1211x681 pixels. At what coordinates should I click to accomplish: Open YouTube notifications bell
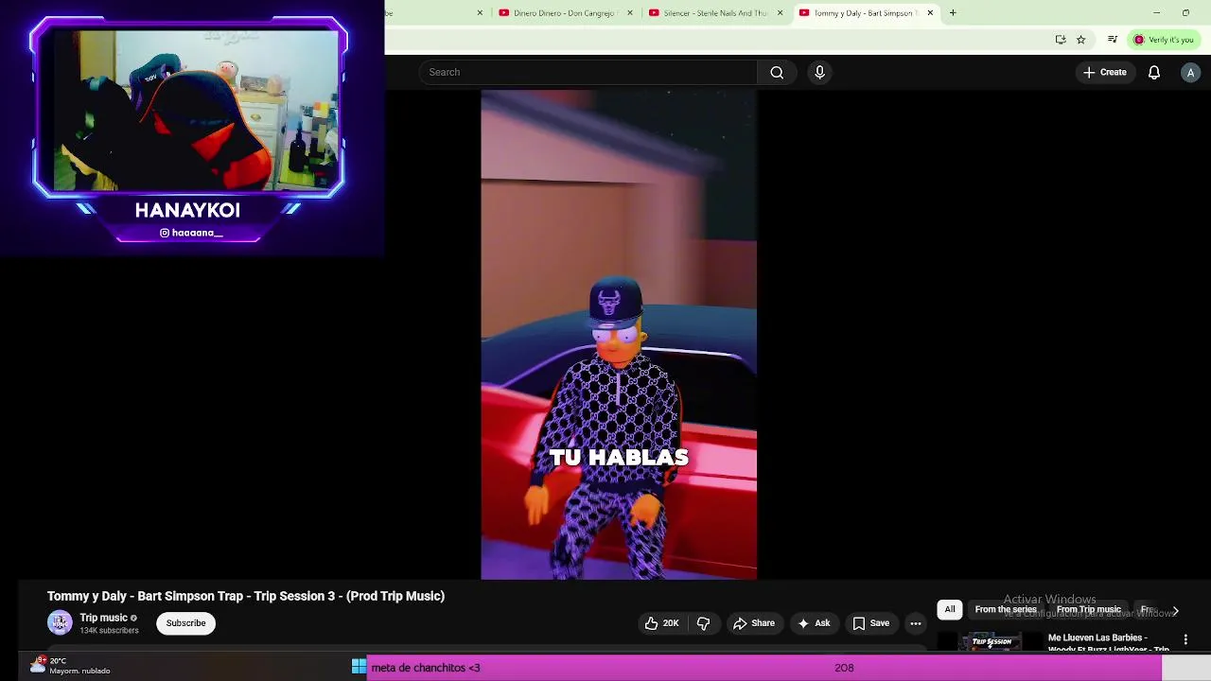tap(1154, 72)
